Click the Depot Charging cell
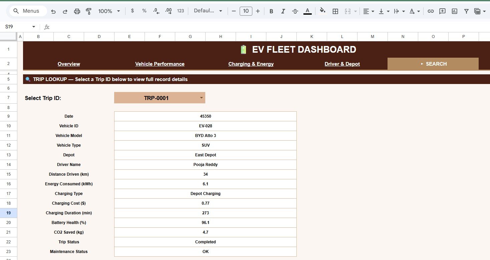490x260 pixels. pos(205,194)
